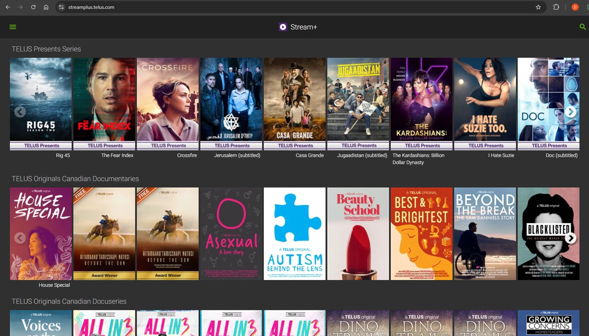589x336 pixels.
Task: Click the Crossfire title text
Action: [187, 155]
